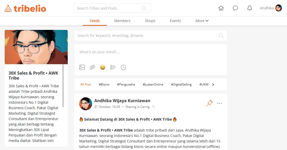The width and height of the screenshot is (287, 150).
Task: Open the three-dot post options menu
Action: [220, 103]
